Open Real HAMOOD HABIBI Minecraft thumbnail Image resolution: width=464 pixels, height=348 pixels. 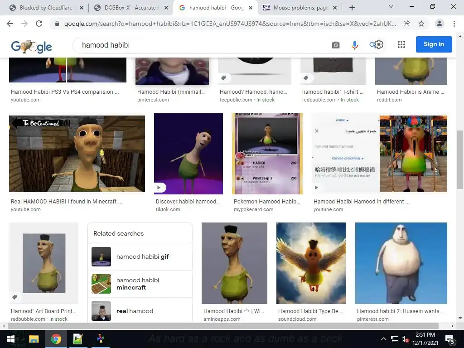[x=77, y=154]
